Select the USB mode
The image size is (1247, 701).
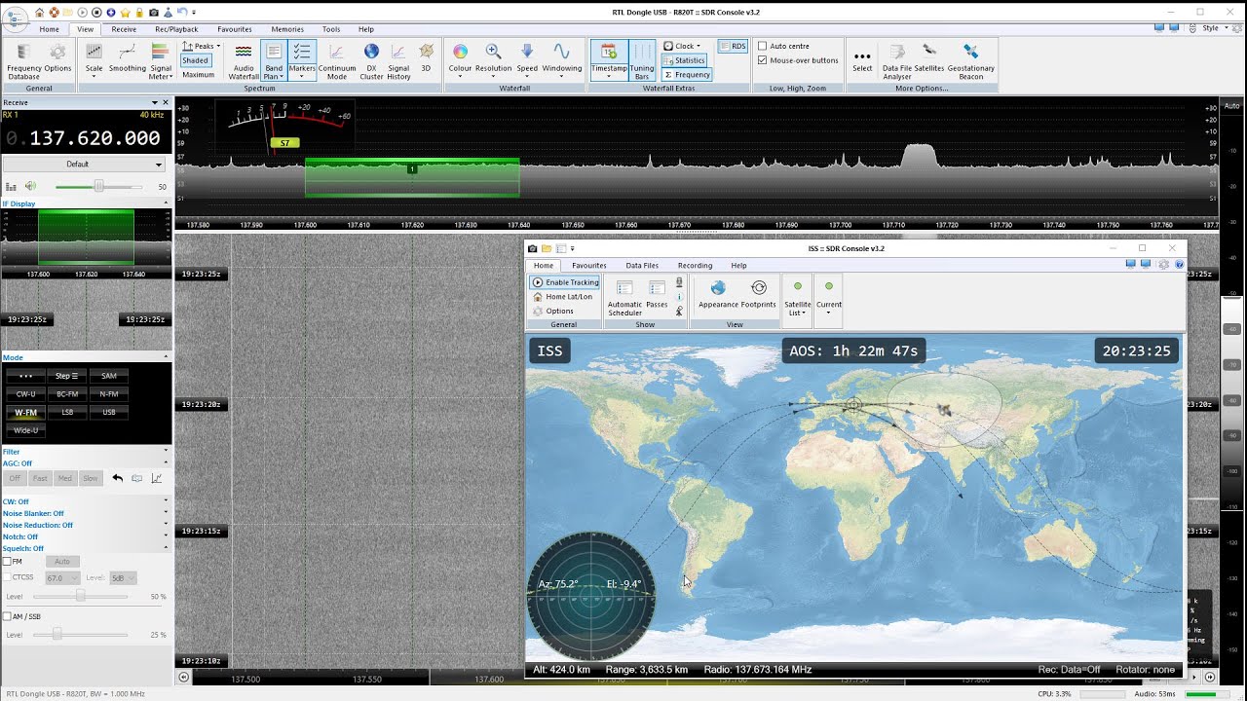click(x=108, y=412)
